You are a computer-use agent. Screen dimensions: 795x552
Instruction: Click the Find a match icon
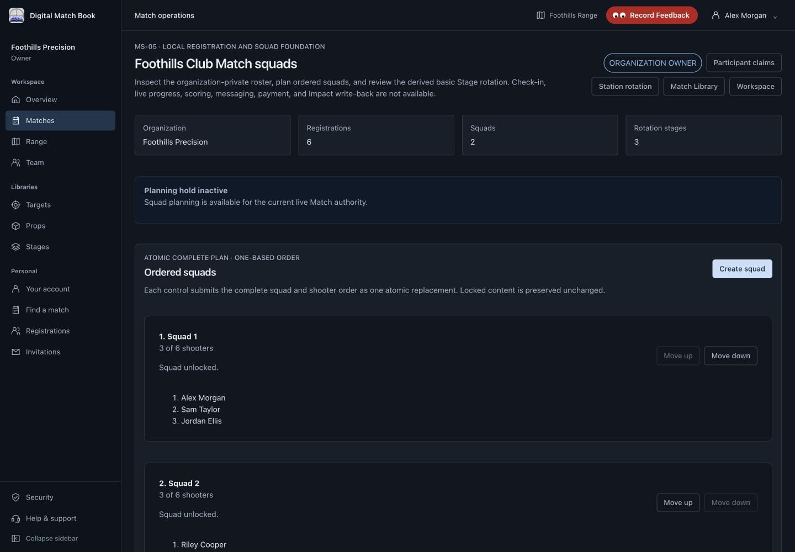(x=15, y=310)
